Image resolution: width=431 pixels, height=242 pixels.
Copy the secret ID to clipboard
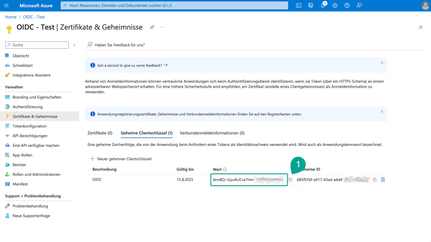point(375,180)
